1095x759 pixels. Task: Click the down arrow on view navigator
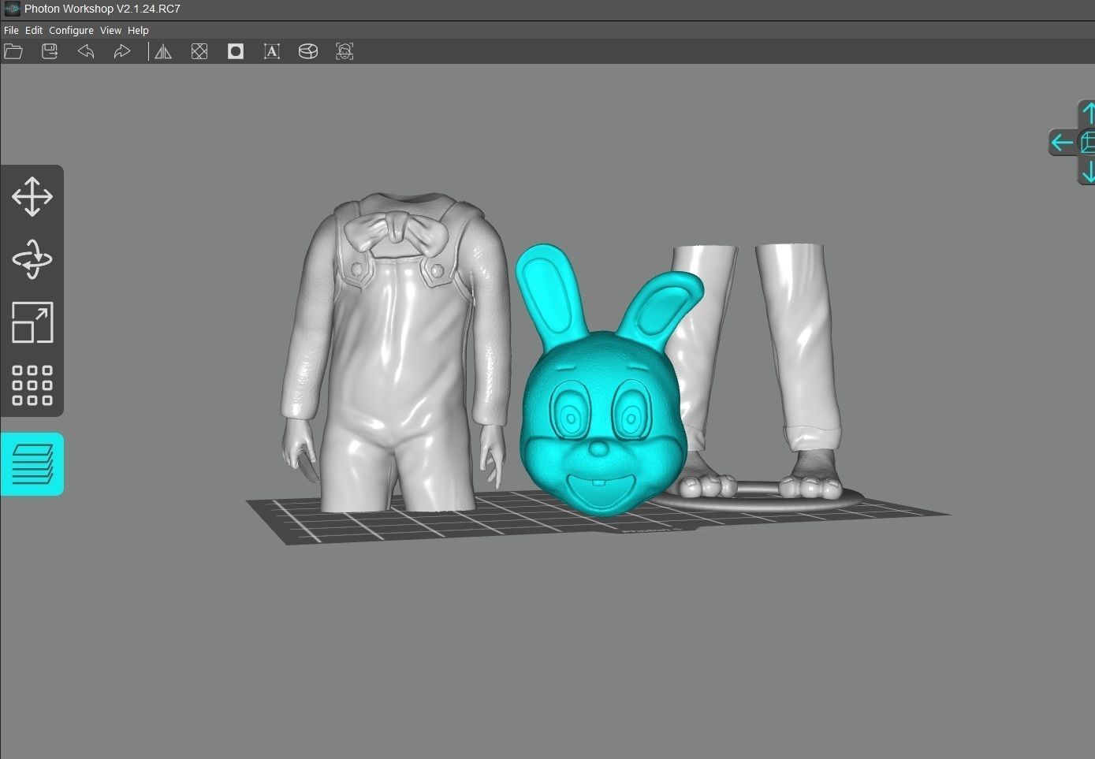click(1088, 171)
